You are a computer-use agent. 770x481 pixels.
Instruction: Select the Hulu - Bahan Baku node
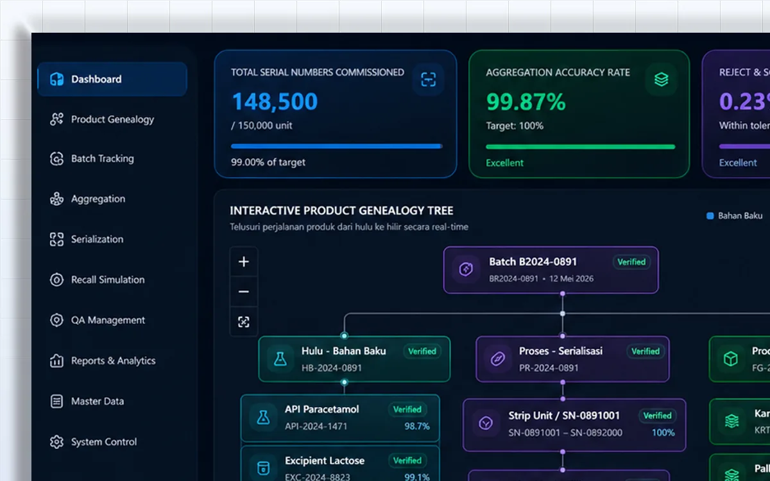[354, 359]
